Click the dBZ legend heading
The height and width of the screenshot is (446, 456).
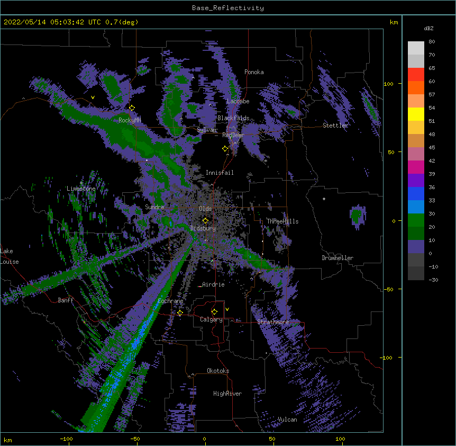tap(428, 28)
